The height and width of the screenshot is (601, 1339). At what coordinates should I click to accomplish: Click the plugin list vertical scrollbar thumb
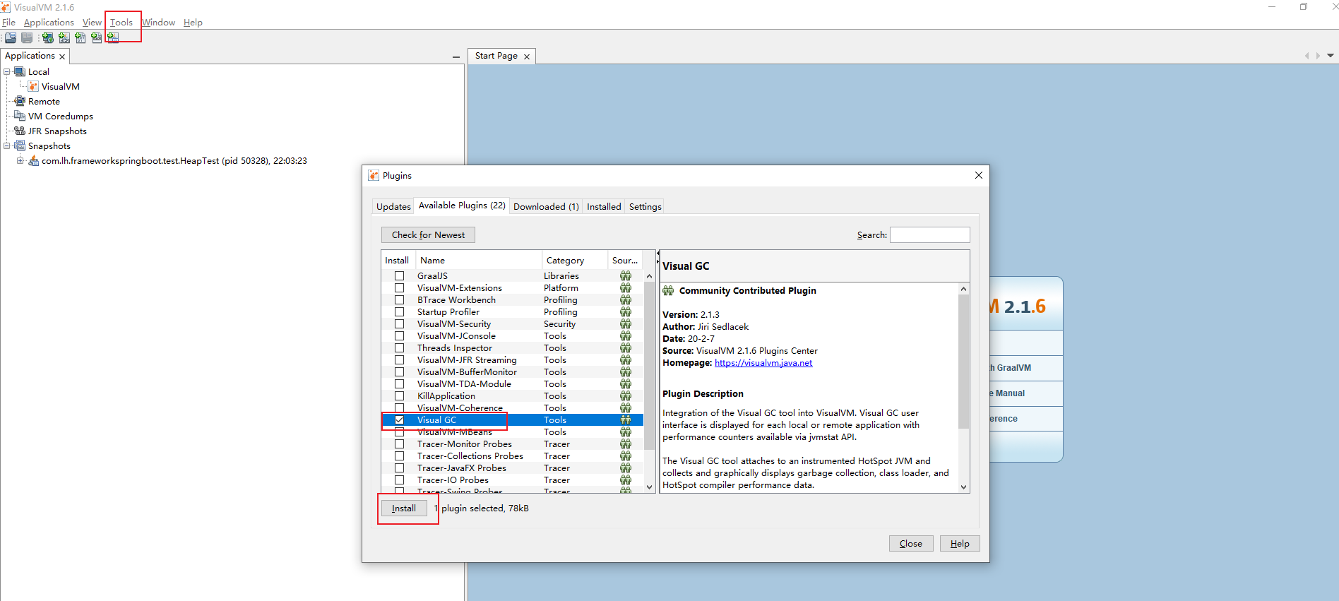[x=649, y=365]
